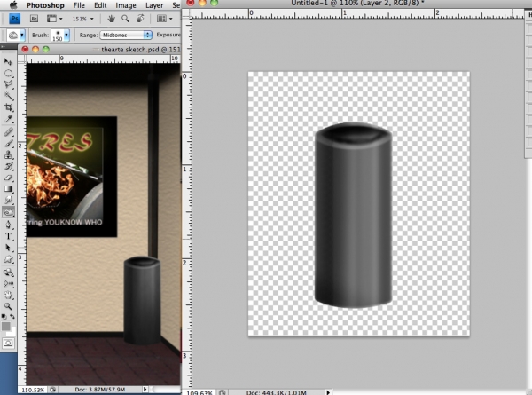Click the cylinder in Untitled-1 canvas
532x395 pixels.
pos(353,215)
